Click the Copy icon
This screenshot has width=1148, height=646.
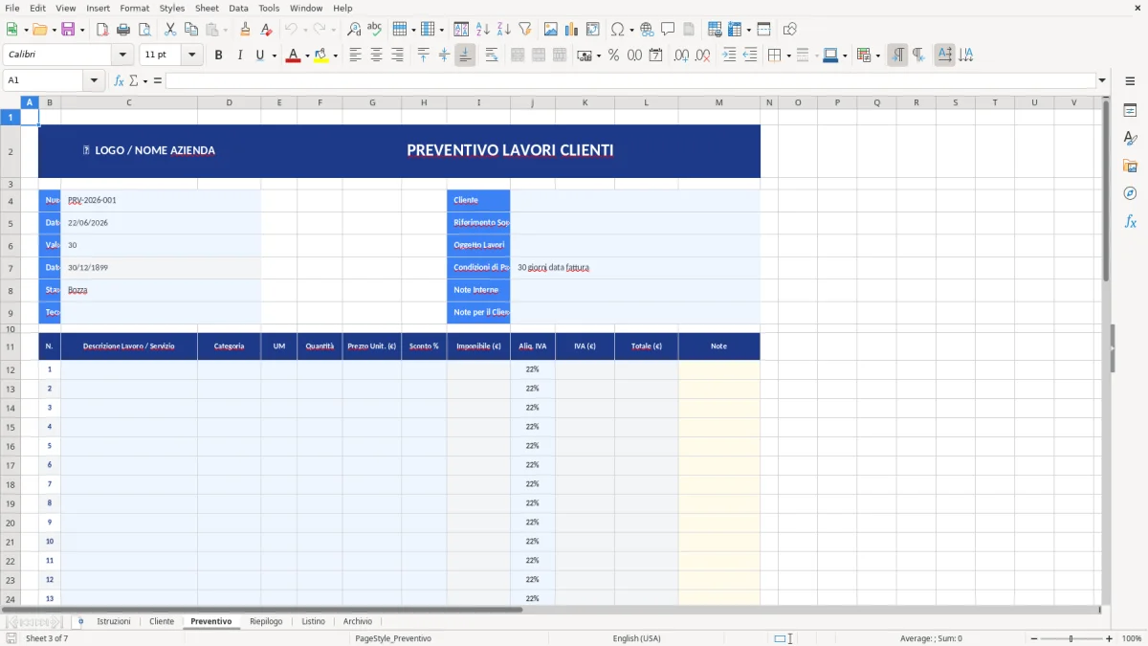pos(190,30)
